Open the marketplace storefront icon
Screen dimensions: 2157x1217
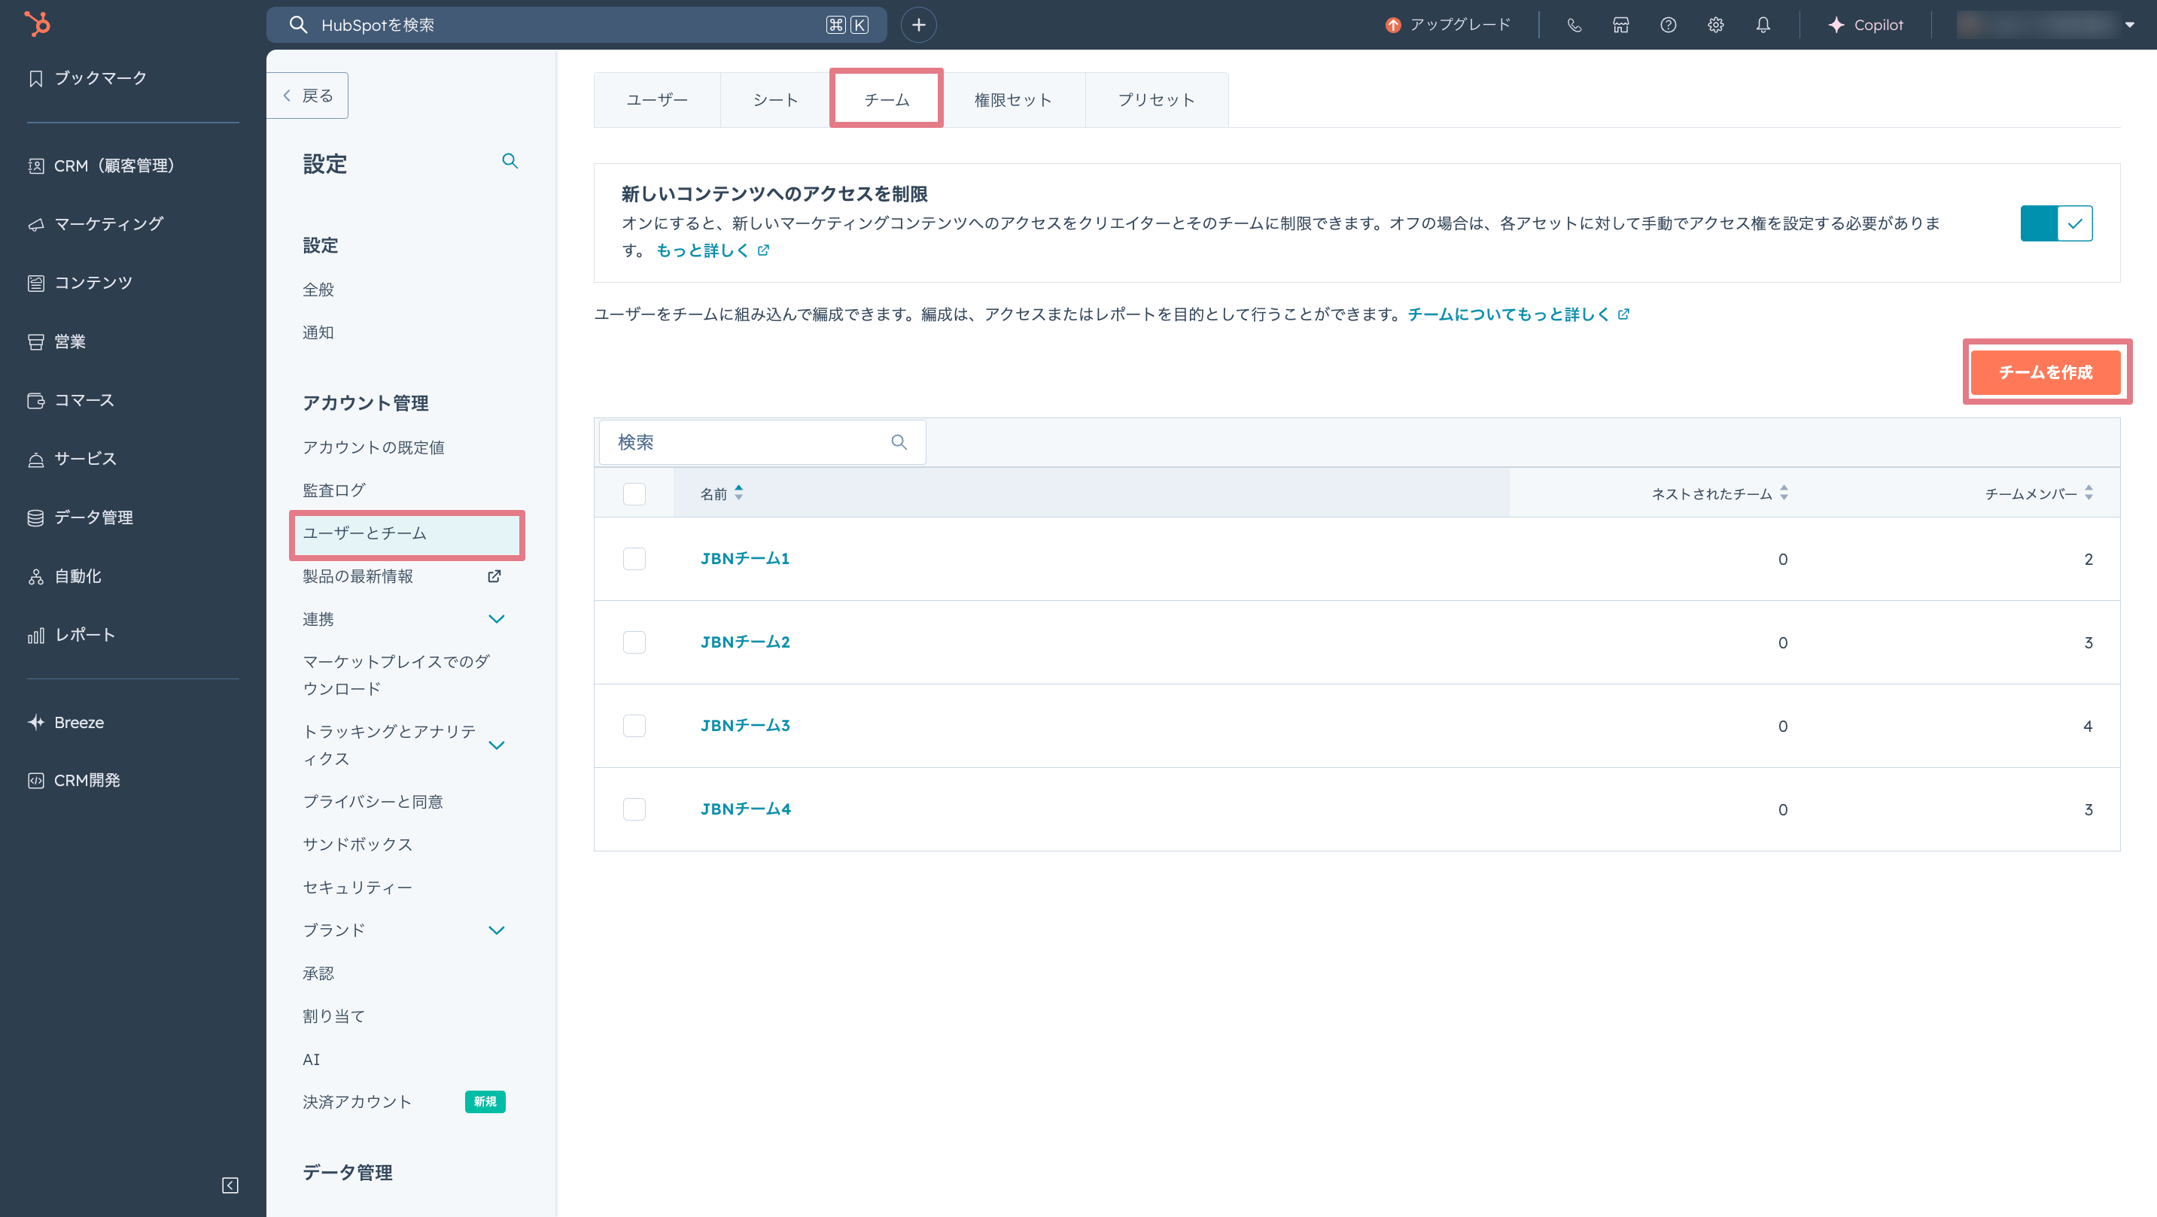(x=1621, y=25)
